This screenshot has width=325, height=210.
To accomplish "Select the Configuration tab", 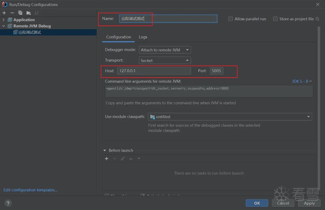I will [x=119, y=37].
